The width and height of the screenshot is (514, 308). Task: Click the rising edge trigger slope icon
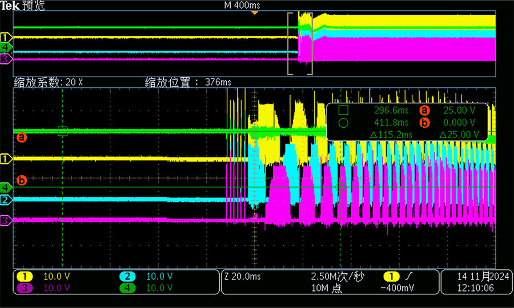409,277
